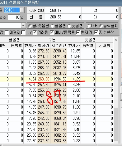Choose the 대비 radio option
Viewport: 122px width, 146px height.
click(89, 26)
